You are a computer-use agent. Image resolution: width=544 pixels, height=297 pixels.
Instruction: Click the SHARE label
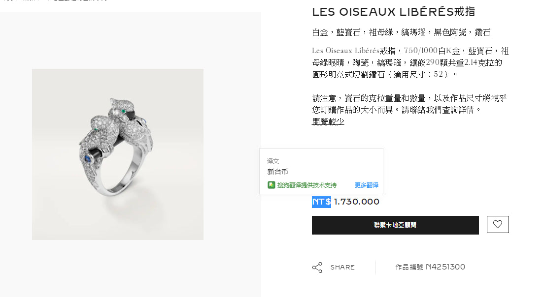pyautogui.click(x=342, y=267)
